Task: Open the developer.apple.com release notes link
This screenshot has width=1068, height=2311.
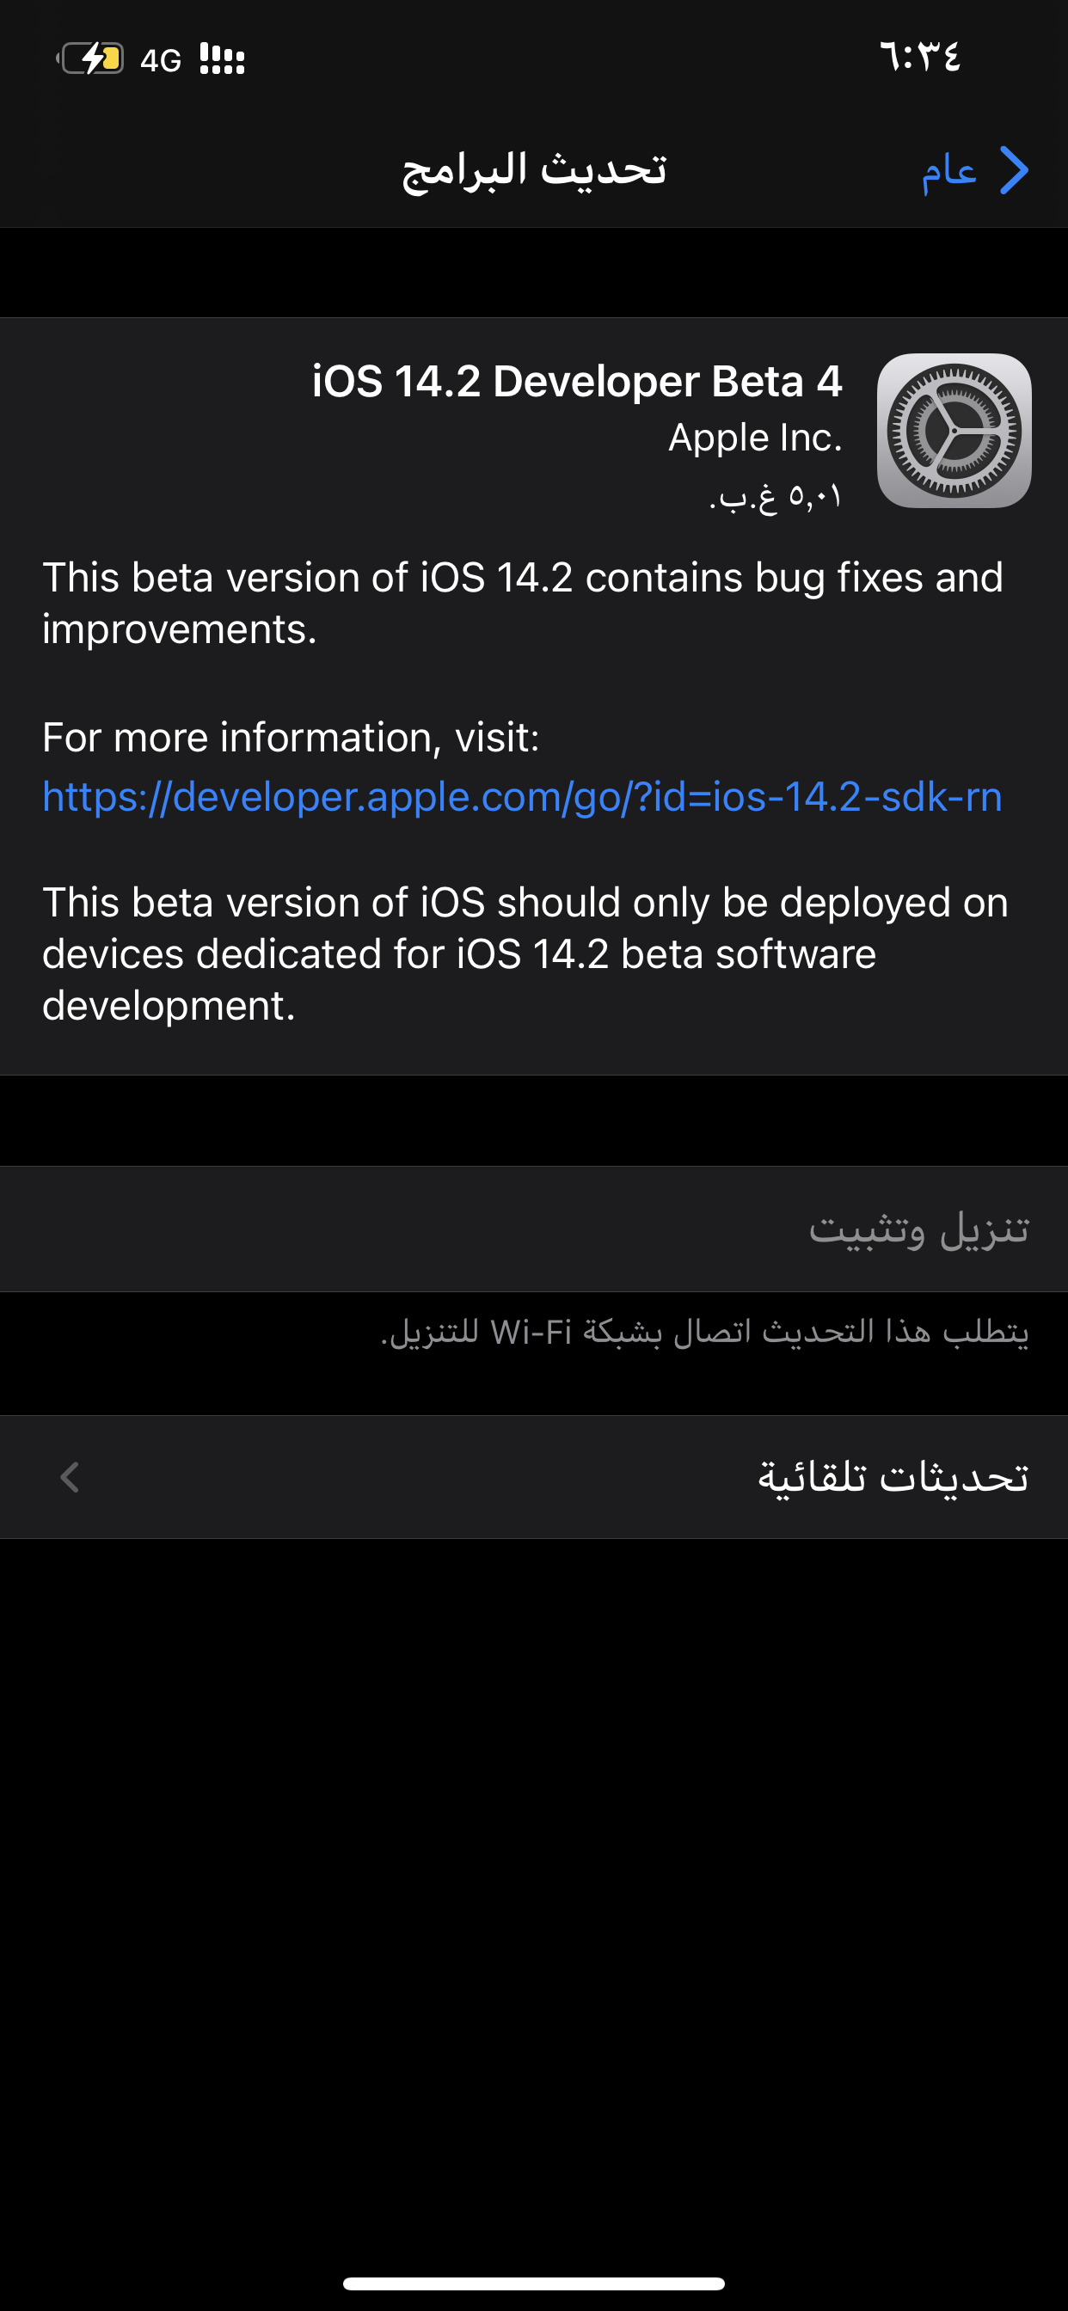Action: [x=522, y=797]
